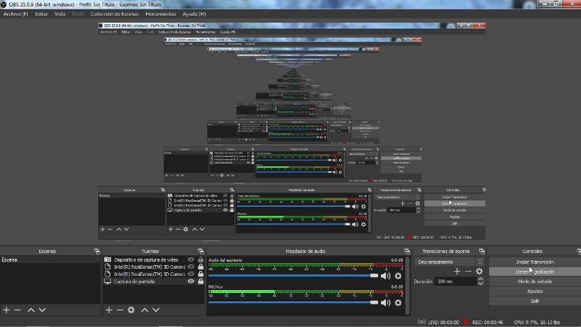The image size is (581, 327).
Task: Add a new scene with plus icon
Action: coord(6,310)
